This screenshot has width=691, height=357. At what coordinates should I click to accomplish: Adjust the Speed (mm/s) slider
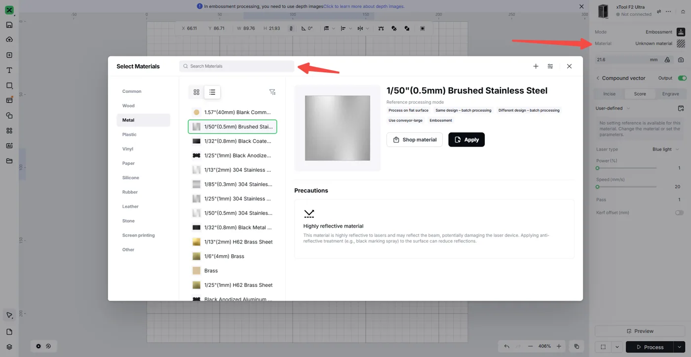click(x=626, y=187)
